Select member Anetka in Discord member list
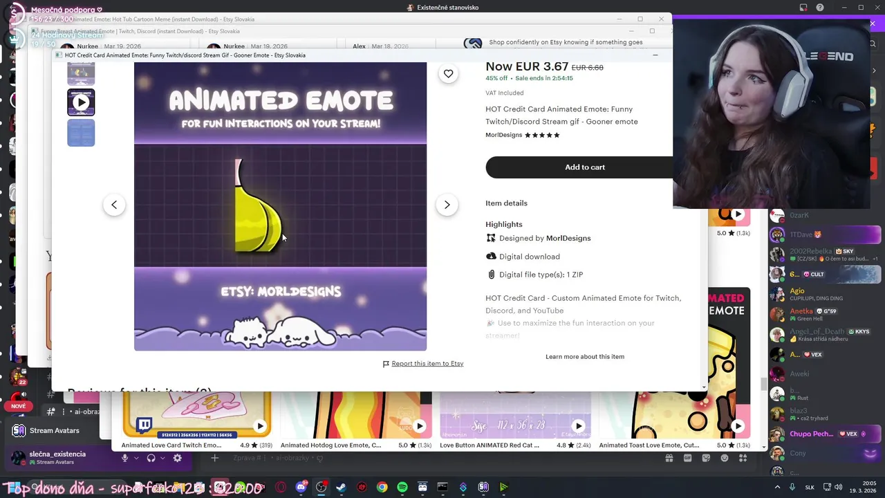The height and width of the screenshot is (498, 885). tap(825, 315)
